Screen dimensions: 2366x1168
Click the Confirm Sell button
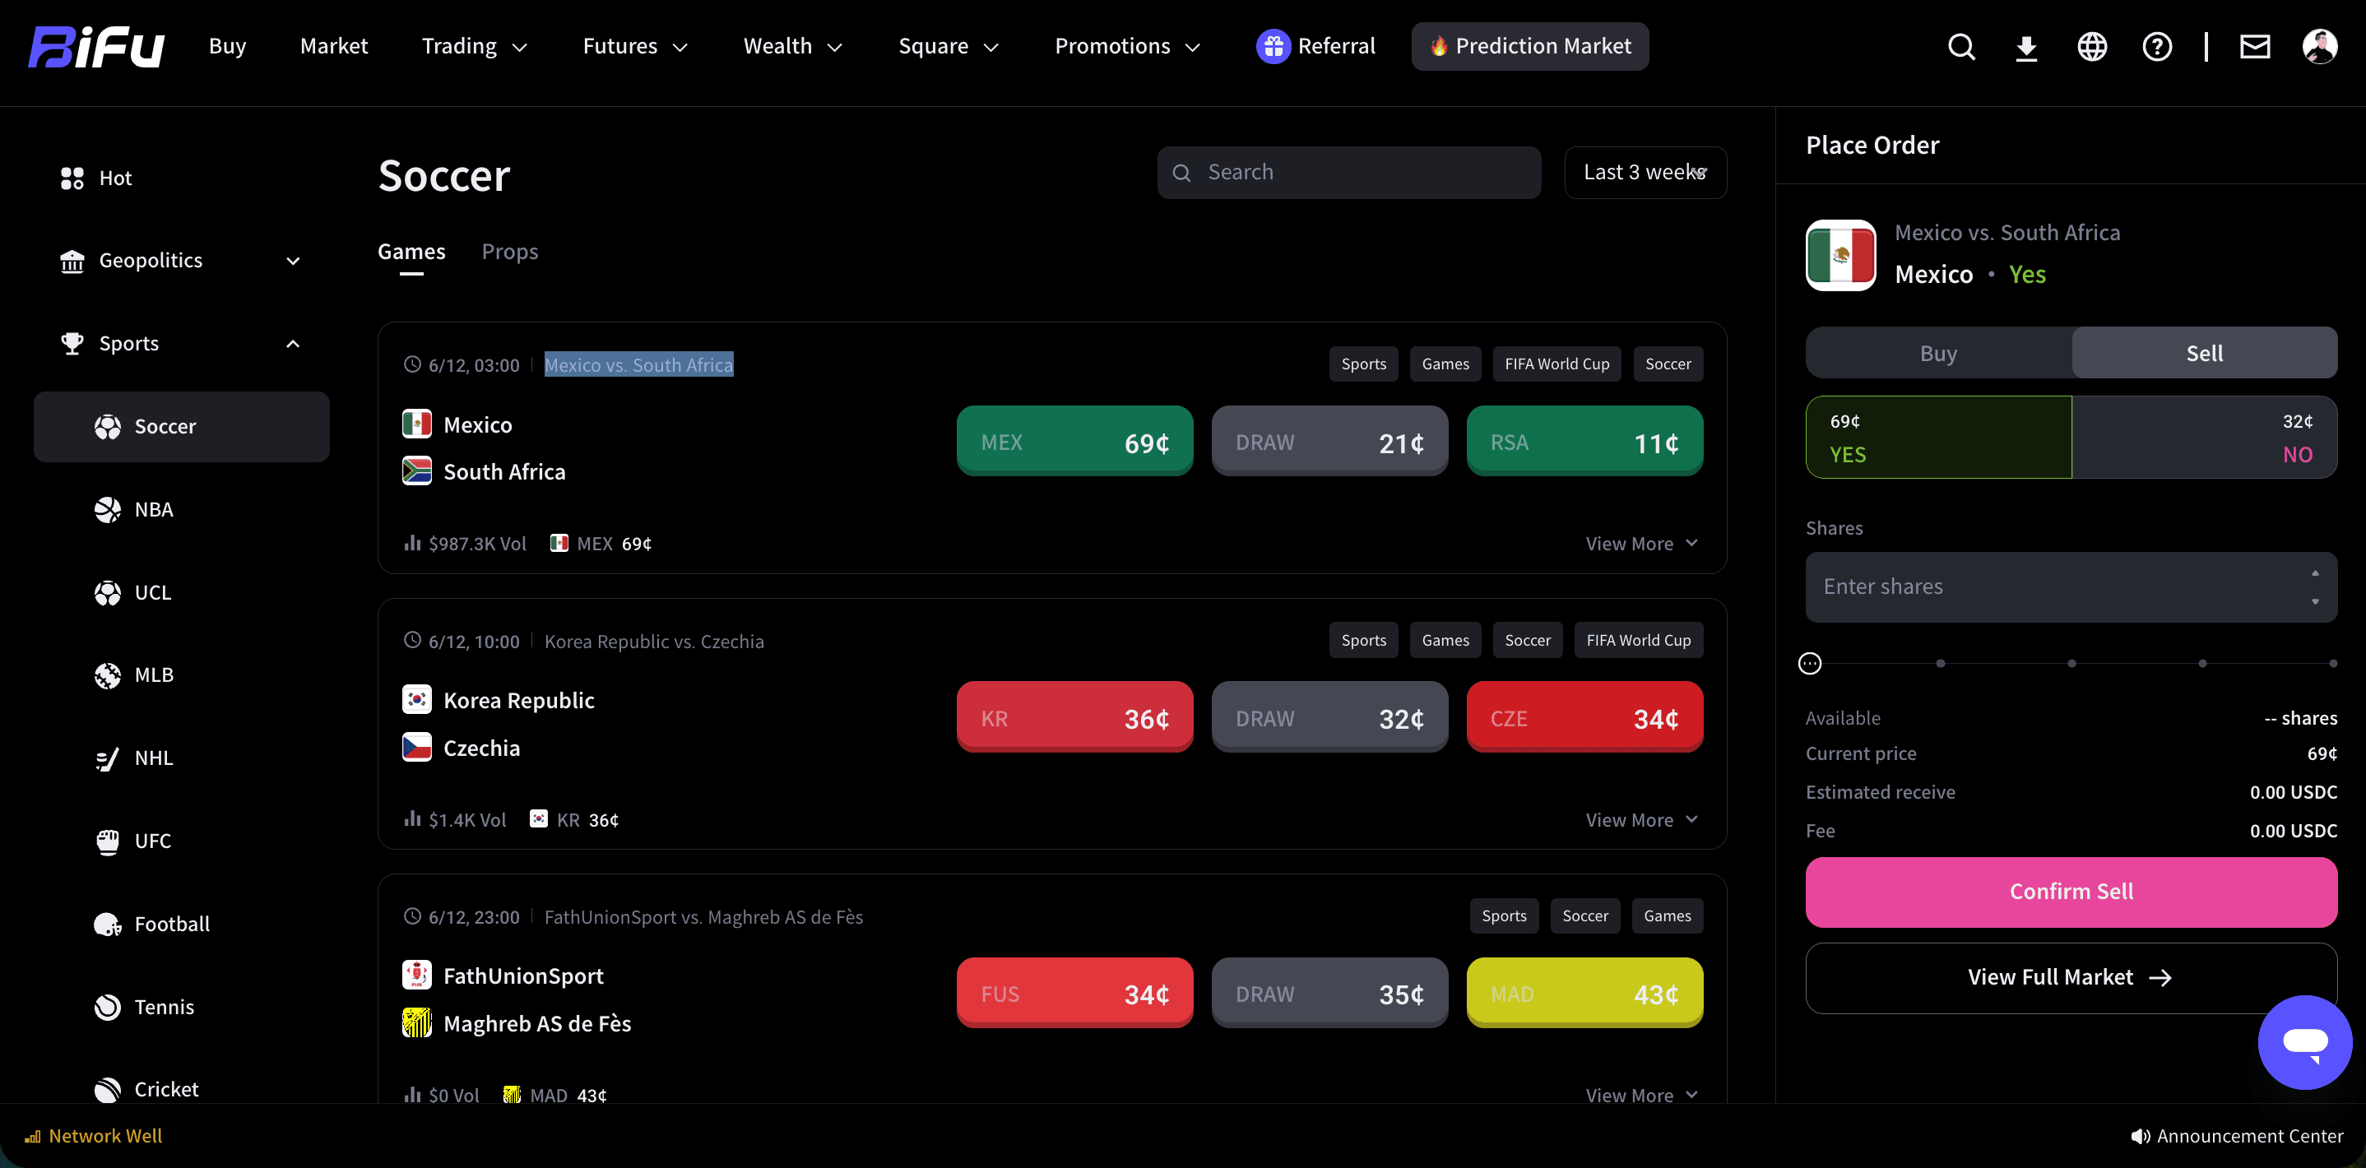[2071, 891]
